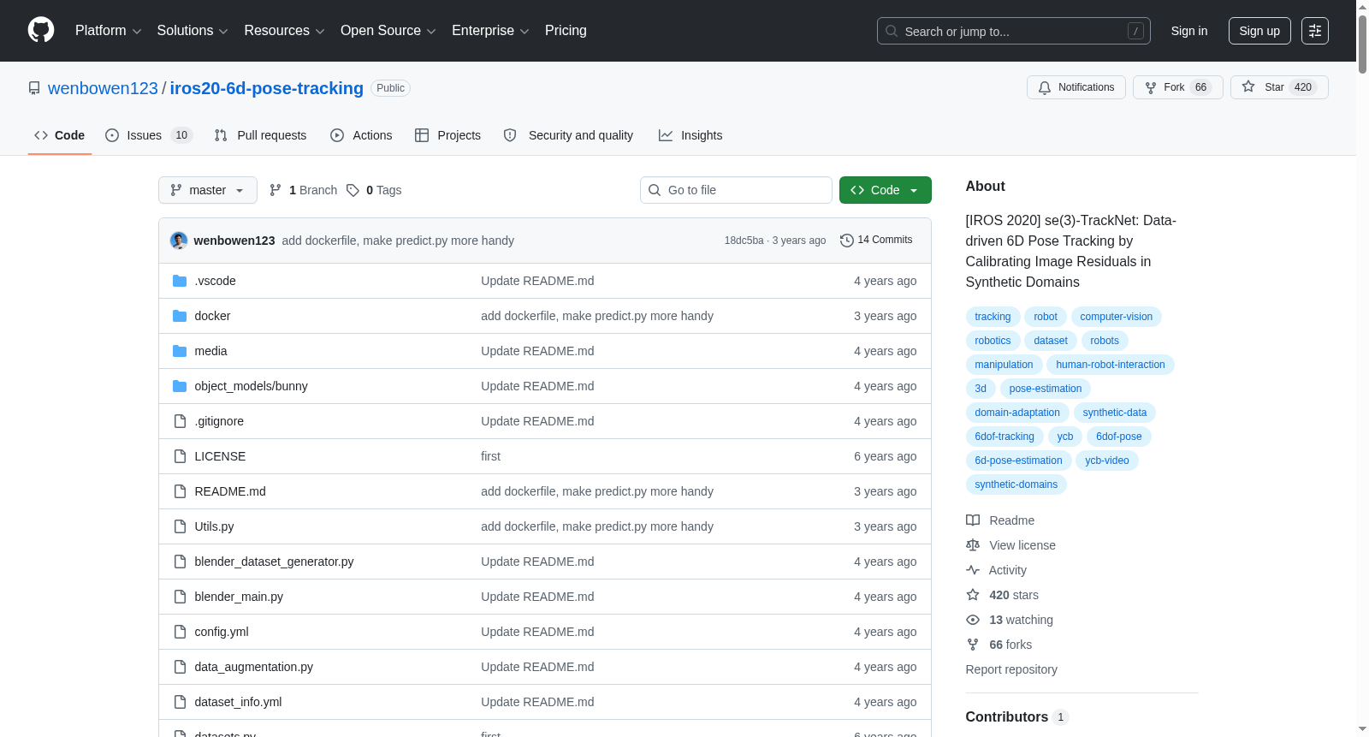Click the repository icon before wenbowen123
The image size is (1369, 737).
[34, 88]
